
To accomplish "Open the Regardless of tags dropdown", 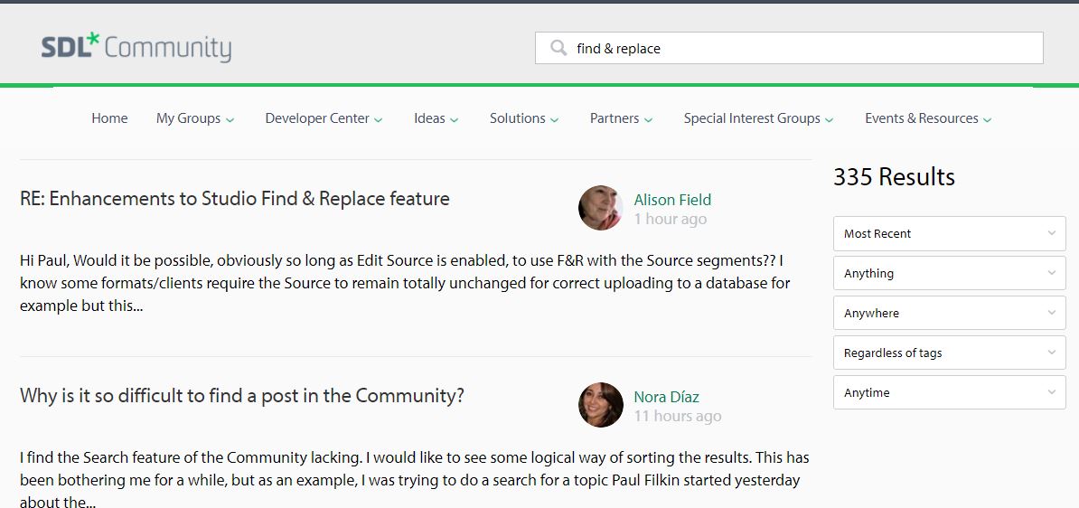I will [x=949, y=353].
